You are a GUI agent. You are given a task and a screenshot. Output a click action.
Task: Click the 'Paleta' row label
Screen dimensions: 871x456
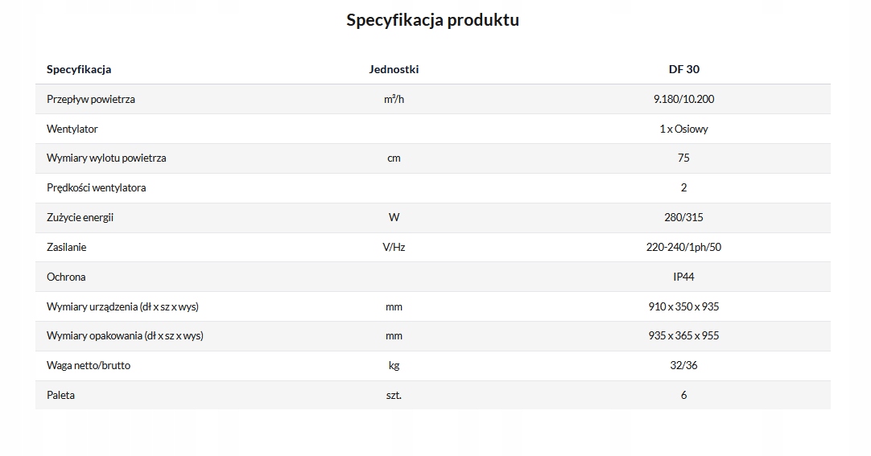pos(61,395)
